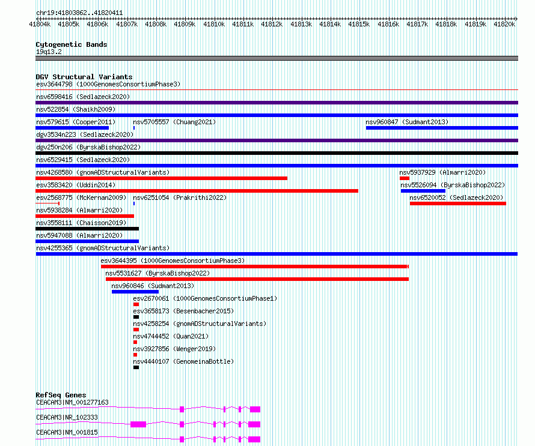The image size is (535, 446).
Task: Click the nsv5947088 (Almarri2020) label
Action: tap(79, 235)
